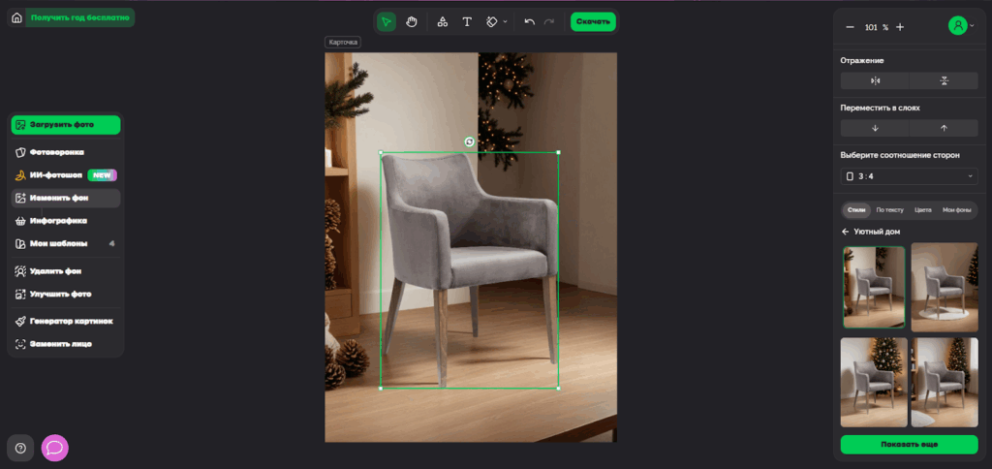This screenshot has width=992, height=469.
Task: Go to the home screen icon
Action: pos(16,17)
